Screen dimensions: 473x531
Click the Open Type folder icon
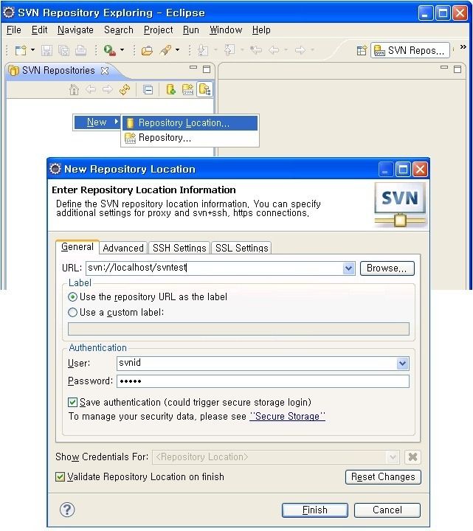click(147, 50)
